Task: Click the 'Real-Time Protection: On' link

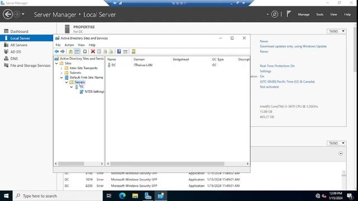Action: coord(277,66)
